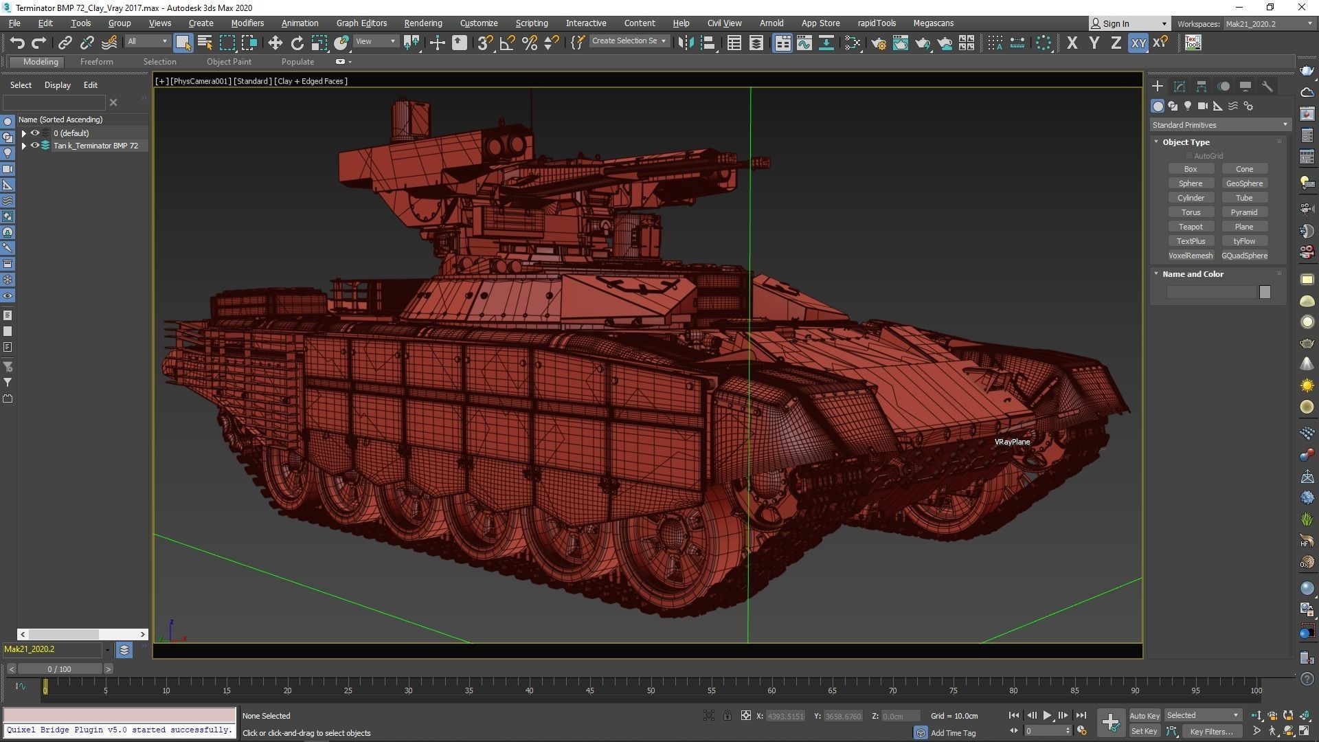Viewport: 1319px width, 742px height.
Task: Open the Utilities panel wrench icon
Action: (x=1267, y=87)
